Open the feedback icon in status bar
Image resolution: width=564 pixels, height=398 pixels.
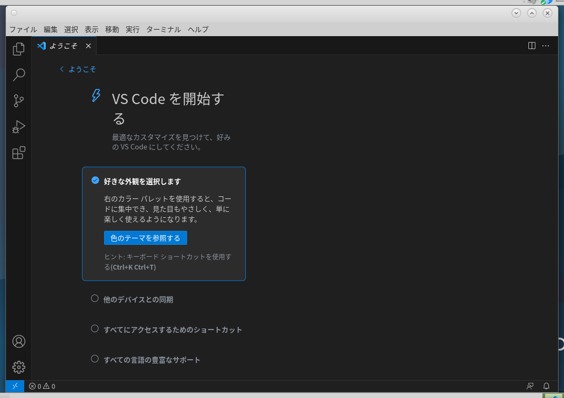[x=530, y=386]
